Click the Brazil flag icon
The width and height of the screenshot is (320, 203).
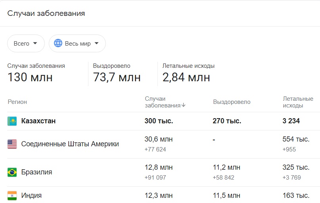click(12, 172)
